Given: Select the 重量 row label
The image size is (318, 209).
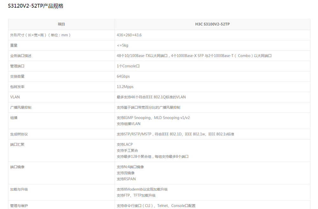Looking at the screenshot, I should click(x=14, y=45).
